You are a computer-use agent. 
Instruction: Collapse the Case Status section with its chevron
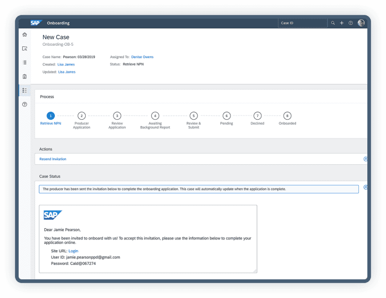click(365, 187)
